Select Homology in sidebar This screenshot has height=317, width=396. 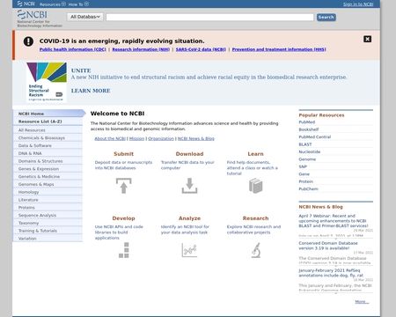click(x=48, y=192)
